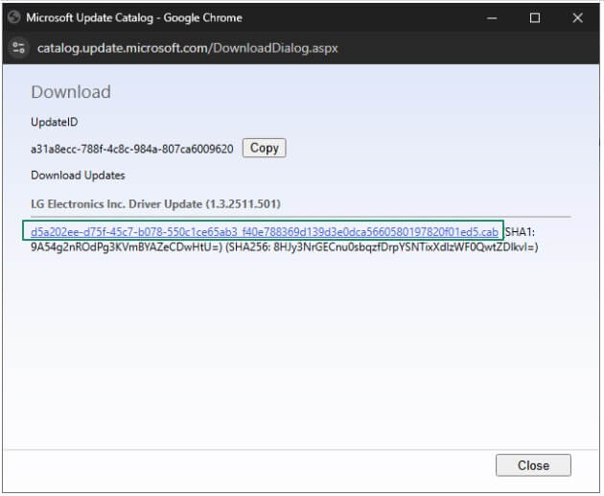
Task: Close the download dialog with Close button
Action: [533, 465]
